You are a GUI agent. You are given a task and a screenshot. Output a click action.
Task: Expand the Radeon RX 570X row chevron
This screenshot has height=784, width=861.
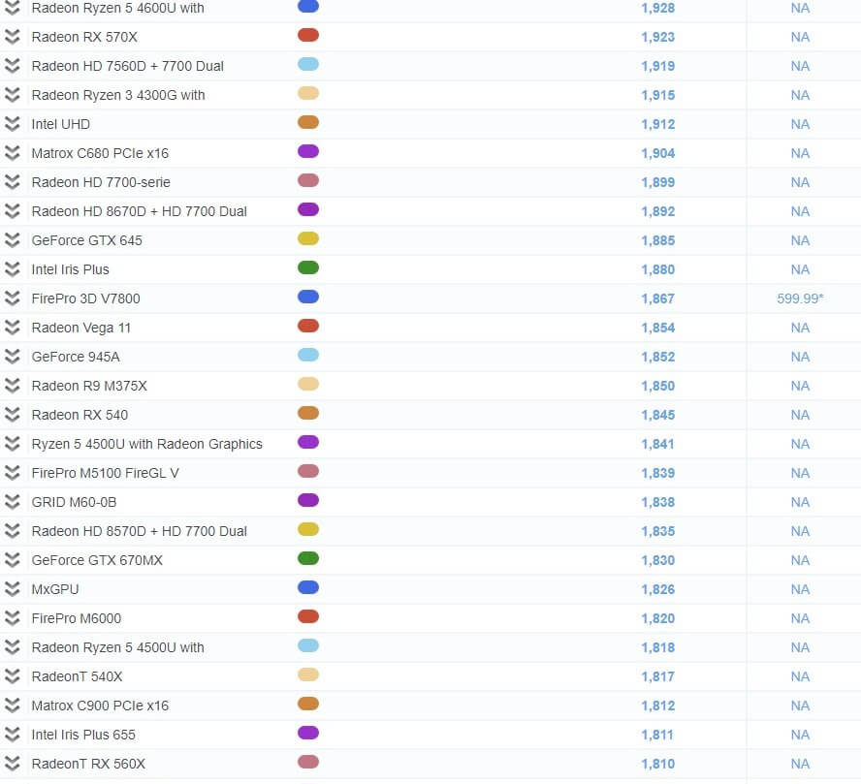click(x=12, y=37)
